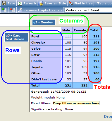
Task: Click the Drop filters or answers here box
Action: point(76,103)
